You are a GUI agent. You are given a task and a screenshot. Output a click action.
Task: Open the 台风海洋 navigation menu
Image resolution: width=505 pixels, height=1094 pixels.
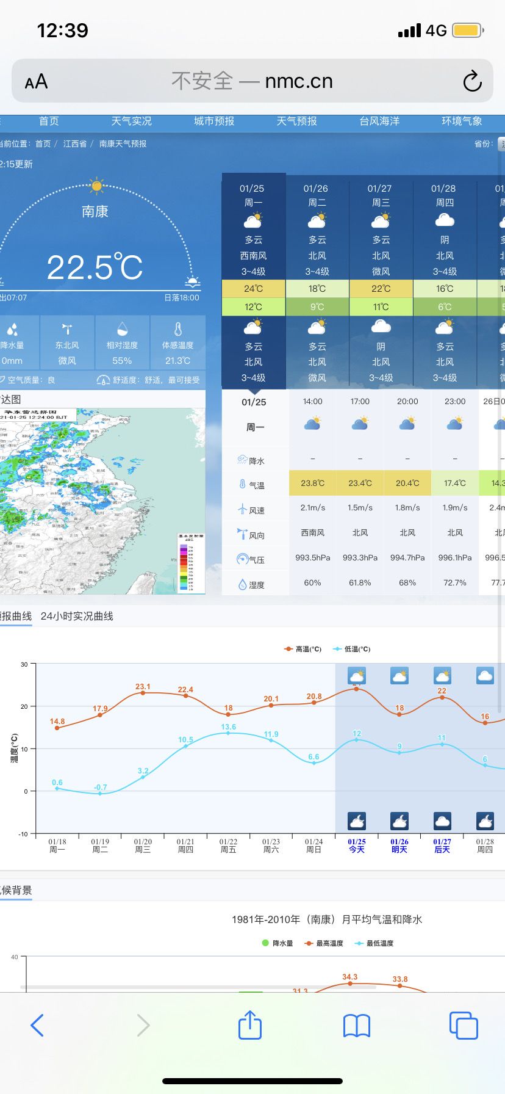pos(379,121)
